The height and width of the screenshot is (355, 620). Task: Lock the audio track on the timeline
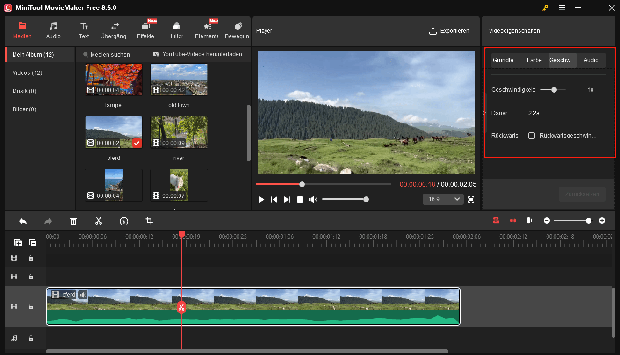31,338
